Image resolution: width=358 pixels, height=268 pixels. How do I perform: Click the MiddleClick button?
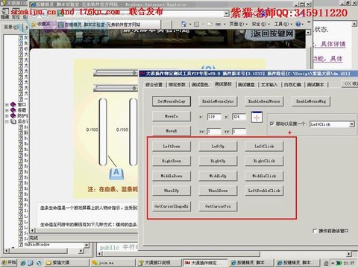(x=264, y=176)
